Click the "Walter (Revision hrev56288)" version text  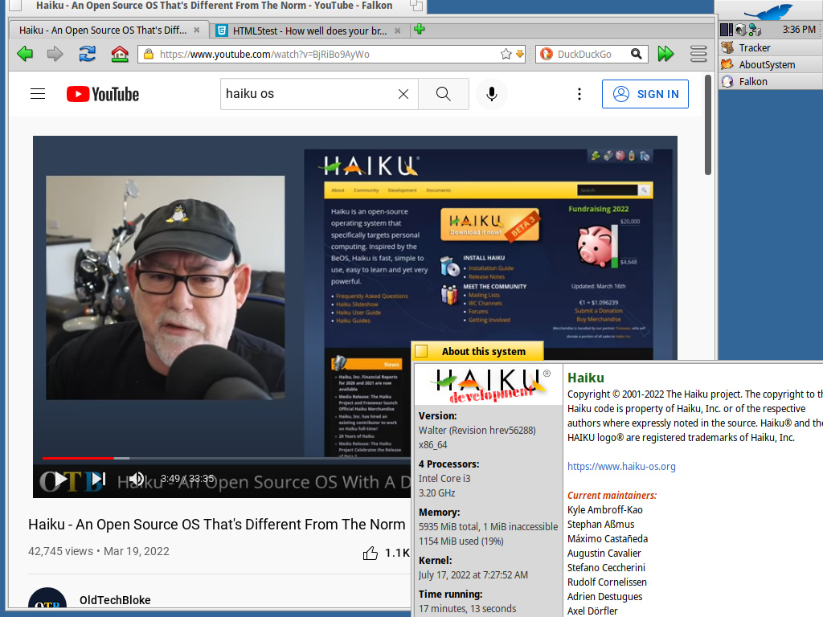click(477, 431)
